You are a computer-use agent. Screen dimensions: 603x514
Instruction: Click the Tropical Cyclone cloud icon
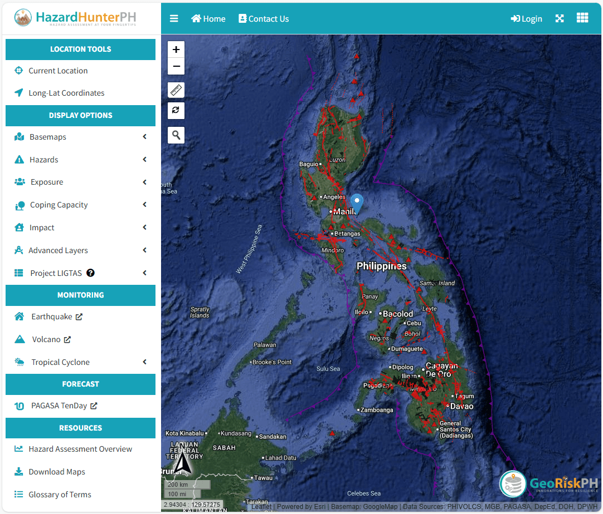point(20,362)
